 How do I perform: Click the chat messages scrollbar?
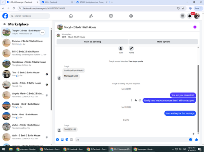[198, 99]
